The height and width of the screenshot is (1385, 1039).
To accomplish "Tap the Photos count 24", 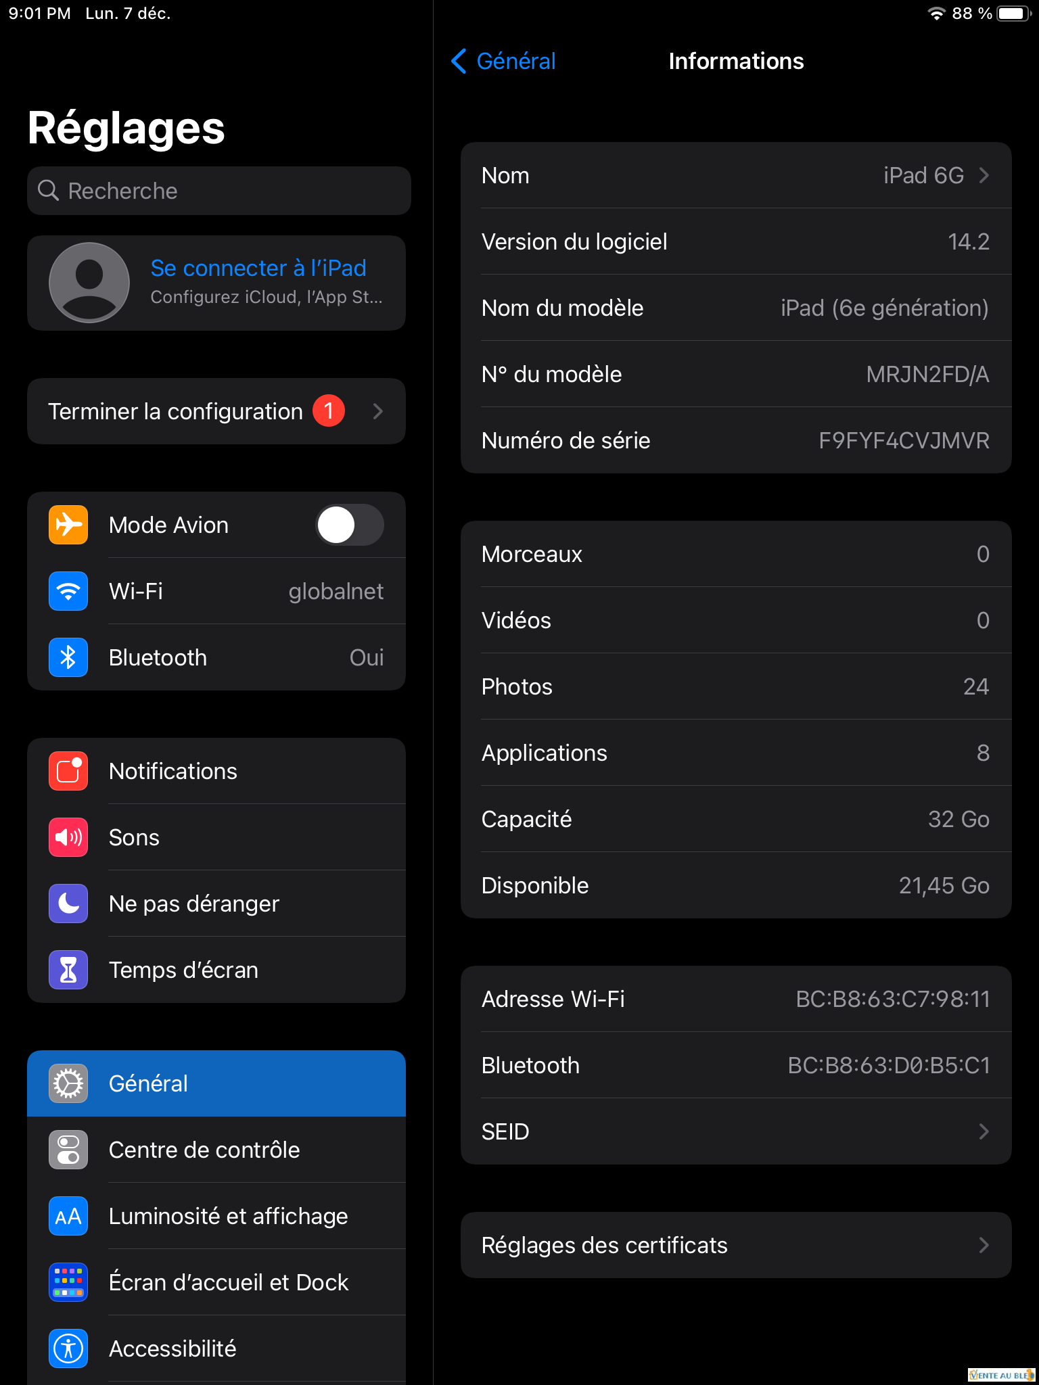I will coord(976,686).
